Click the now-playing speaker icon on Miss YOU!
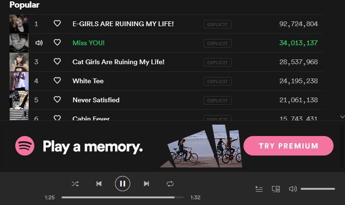Image resolution: width=345 pixels, height=205 pixels. tap(39, 43)
